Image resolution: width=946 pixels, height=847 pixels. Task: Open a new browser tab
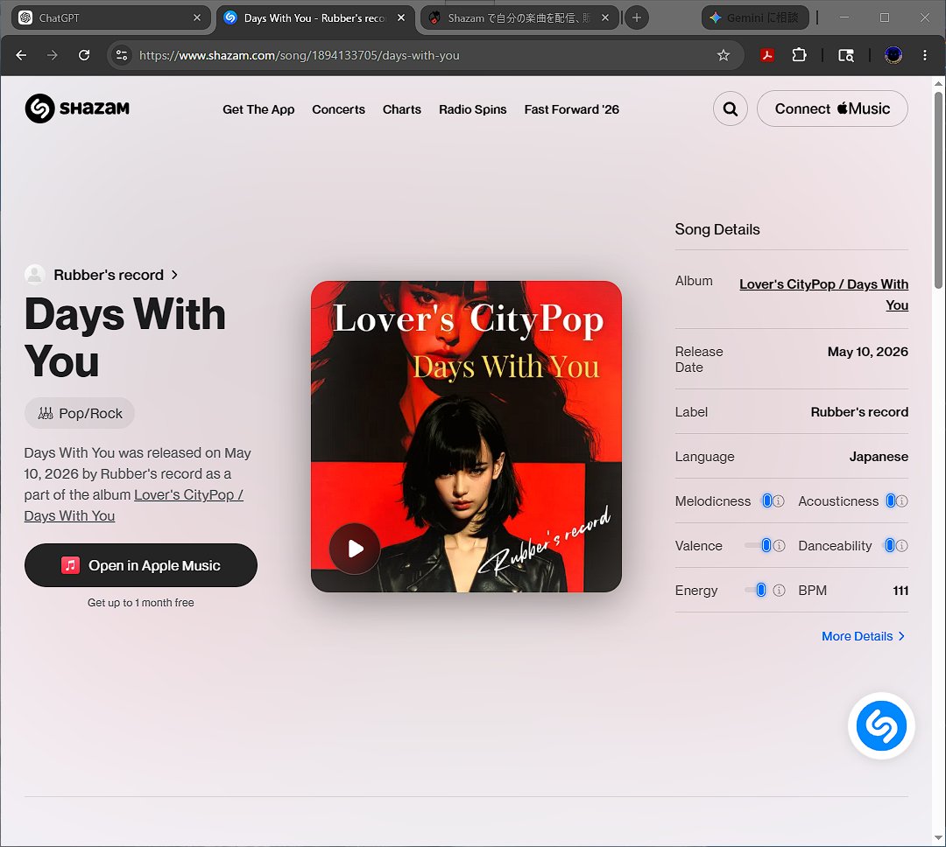click(x=637, y=18)
